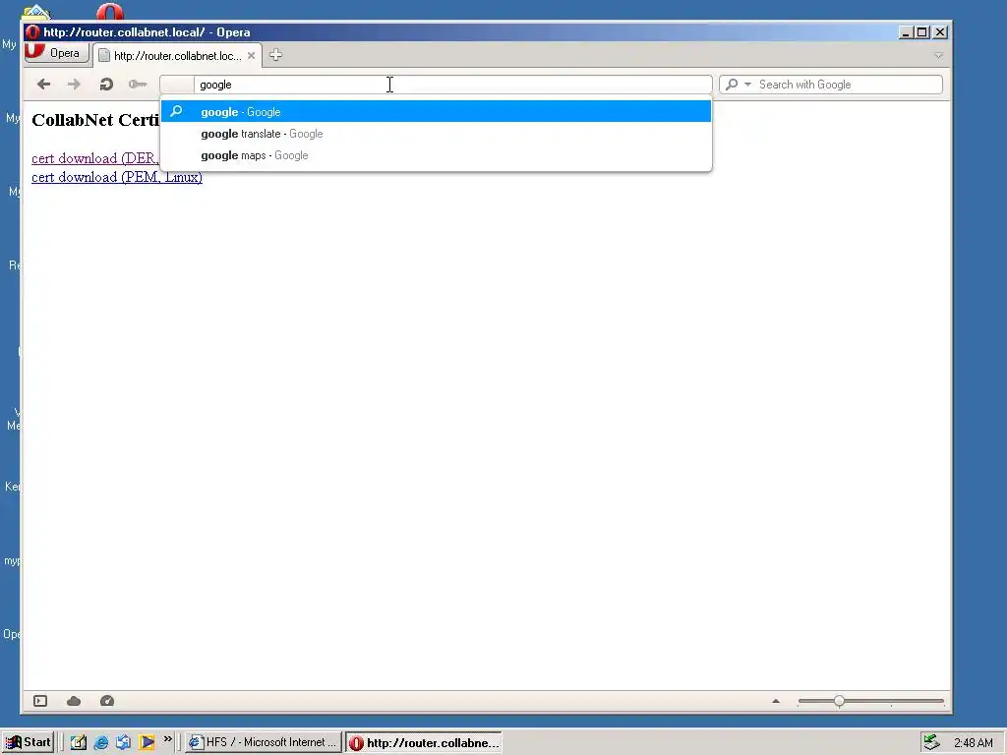Screen dimensions: 1007x755
Task: Select the router.collabnet.loc tab
Action: 177,56
